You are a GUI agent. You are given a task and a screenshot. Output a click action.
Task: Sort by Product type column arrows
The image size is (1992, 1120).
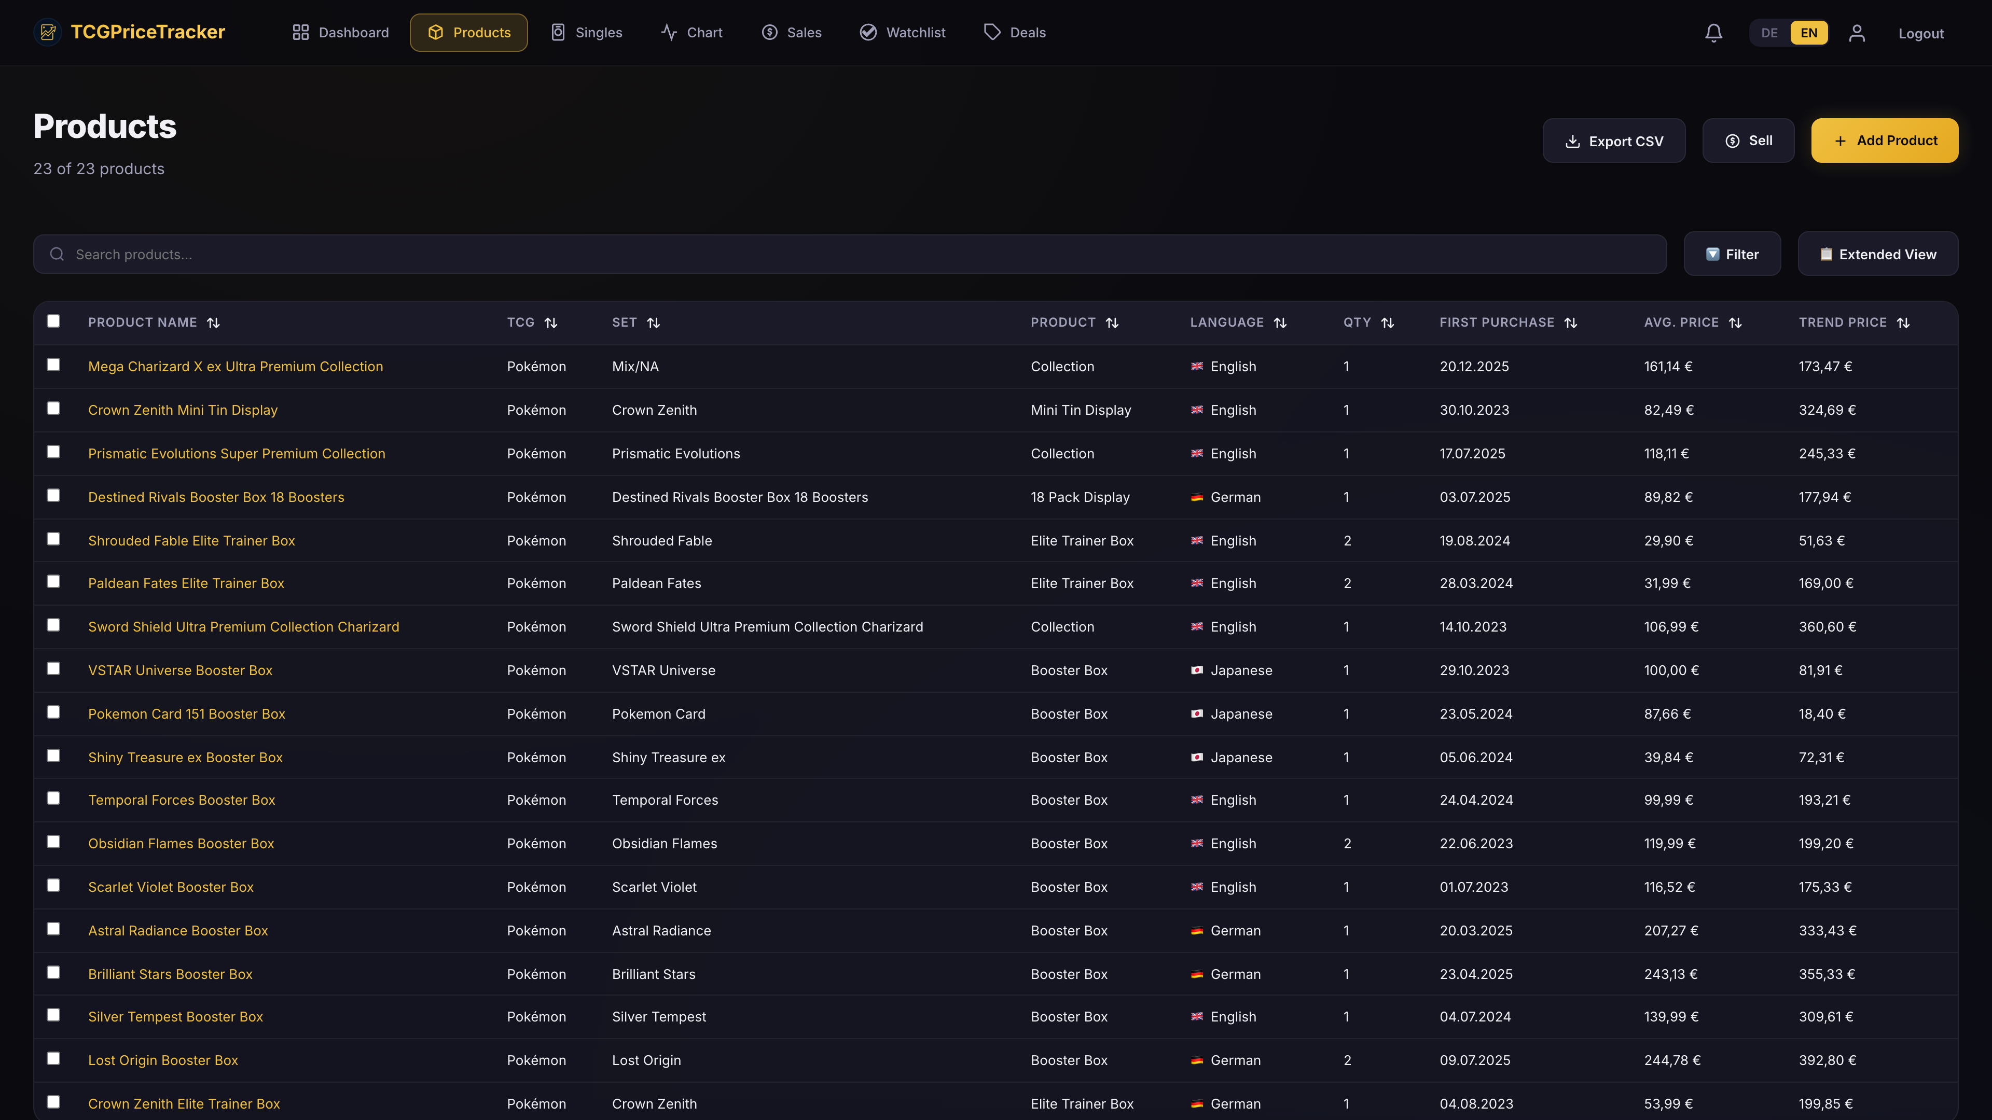[1112, 323]
